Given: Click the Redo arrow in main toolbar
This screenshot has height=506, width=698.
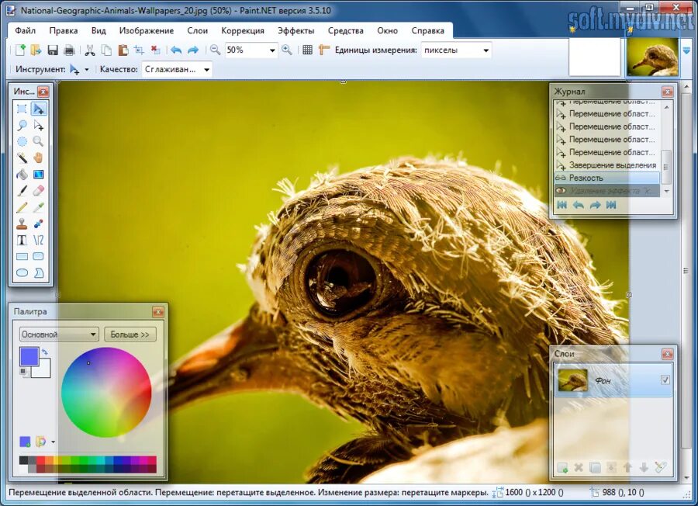Looking at the screenshot, I should coord(193,50).
